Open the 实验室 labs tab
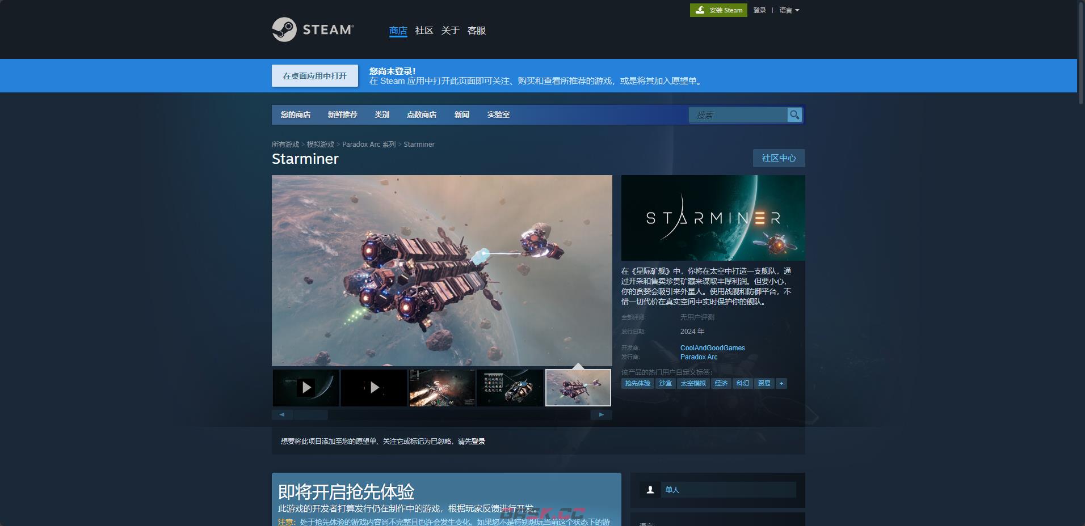This screenshot has width=1085, height=526. tap(498, 114)
